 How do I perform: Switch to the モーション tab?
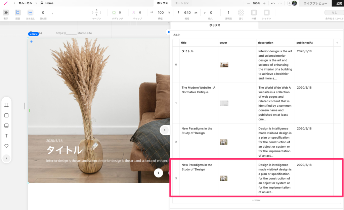(x=182, y=3)
